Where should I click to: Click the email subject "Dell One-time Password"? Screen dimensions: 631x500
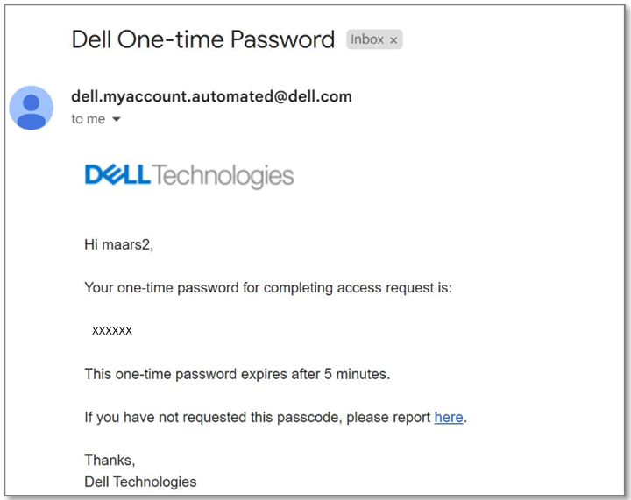(x=202, y=39)
